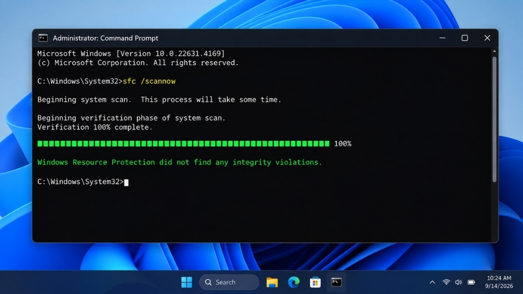Launch Microsoft Edge from the taskbar
The height and width of the screenshot is (294, 523).
(294, 282)
